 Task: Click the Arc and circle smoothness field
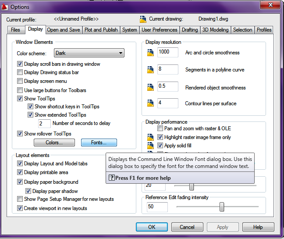click(168, 52)
